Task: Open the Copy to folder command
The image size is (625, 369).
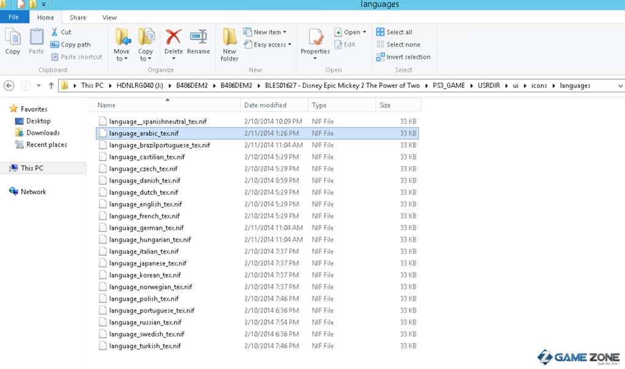Action: click(145, 45)
